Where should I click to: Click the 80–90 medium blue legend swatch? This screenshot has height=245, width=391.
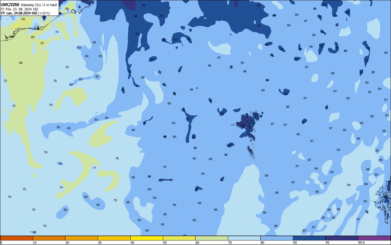click(x=277, y=238)
